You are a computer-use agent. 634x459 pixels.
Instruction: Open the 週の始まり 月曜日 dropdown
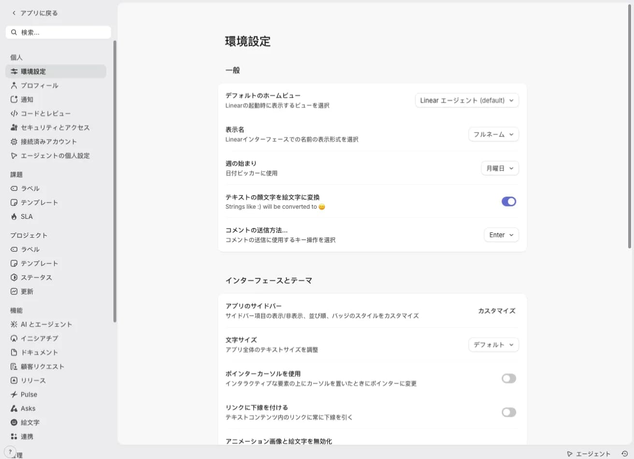[500, 168]
